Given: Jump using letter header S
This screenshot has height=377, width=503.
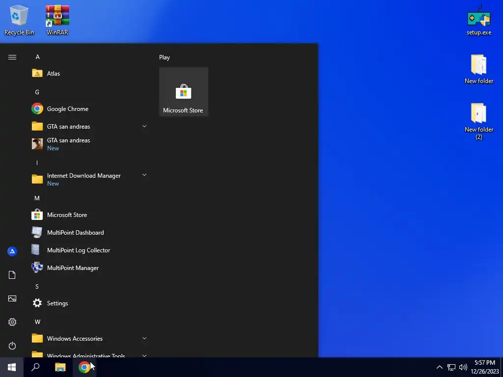Looking at the screenshot, I should coord(37,286).
